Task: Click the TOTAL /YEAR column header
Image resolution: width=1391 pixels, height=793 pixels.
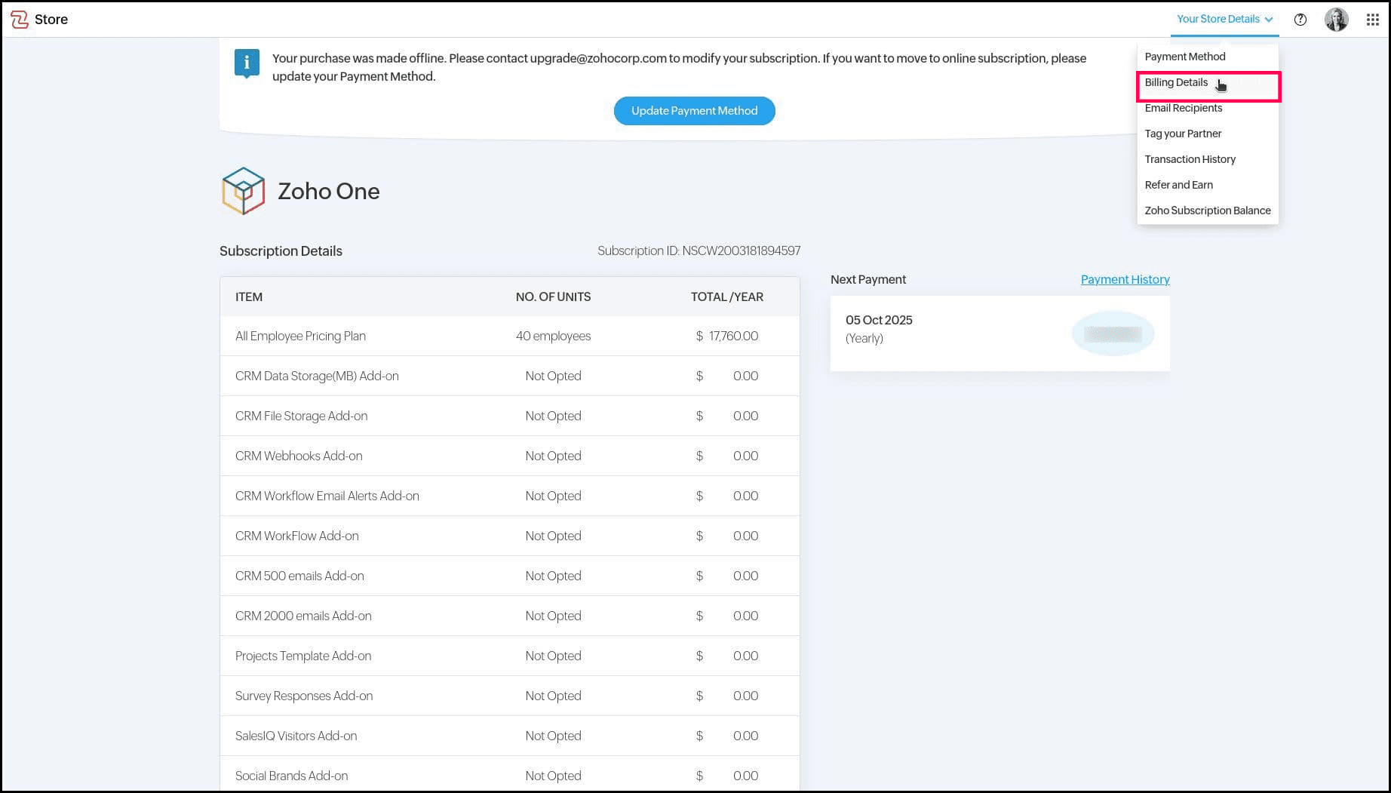Action: [x=727, y=297]
